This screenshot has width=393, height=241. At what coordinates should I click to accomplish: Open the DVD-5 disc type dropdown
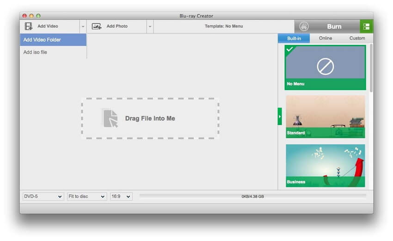click(43, 197)
